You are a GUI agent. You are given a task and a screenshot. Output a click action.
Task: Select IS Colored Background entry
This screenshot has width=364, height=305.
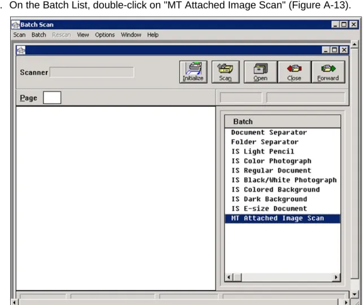pyautogui.click(x=283, y=189)
